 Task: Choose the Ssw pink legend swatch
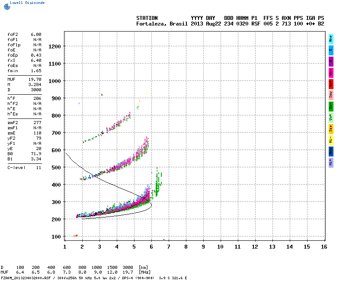click(x=331, y=95)
